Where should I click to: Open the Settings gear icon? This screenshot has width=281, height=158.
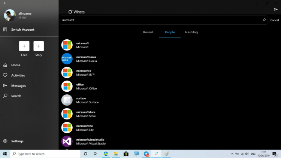(5, 141)
